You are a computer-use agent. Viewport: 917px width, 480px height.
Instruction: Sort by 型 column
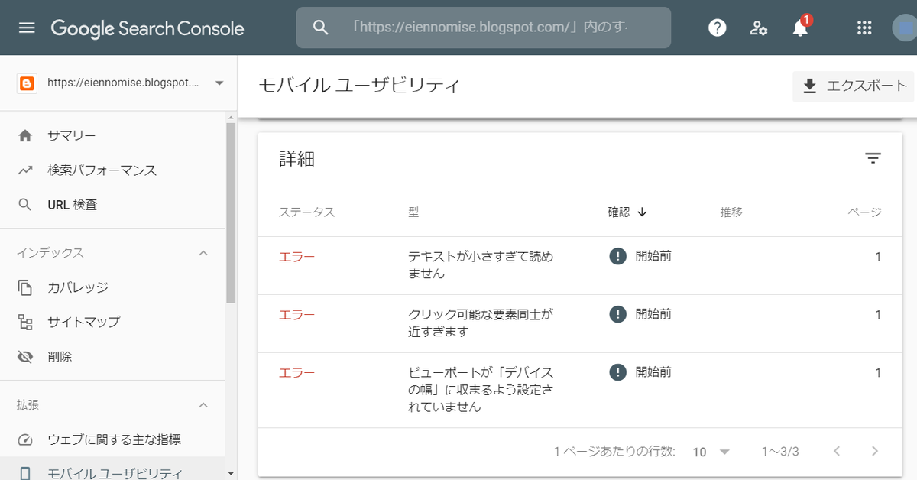[x=413, y=212]
